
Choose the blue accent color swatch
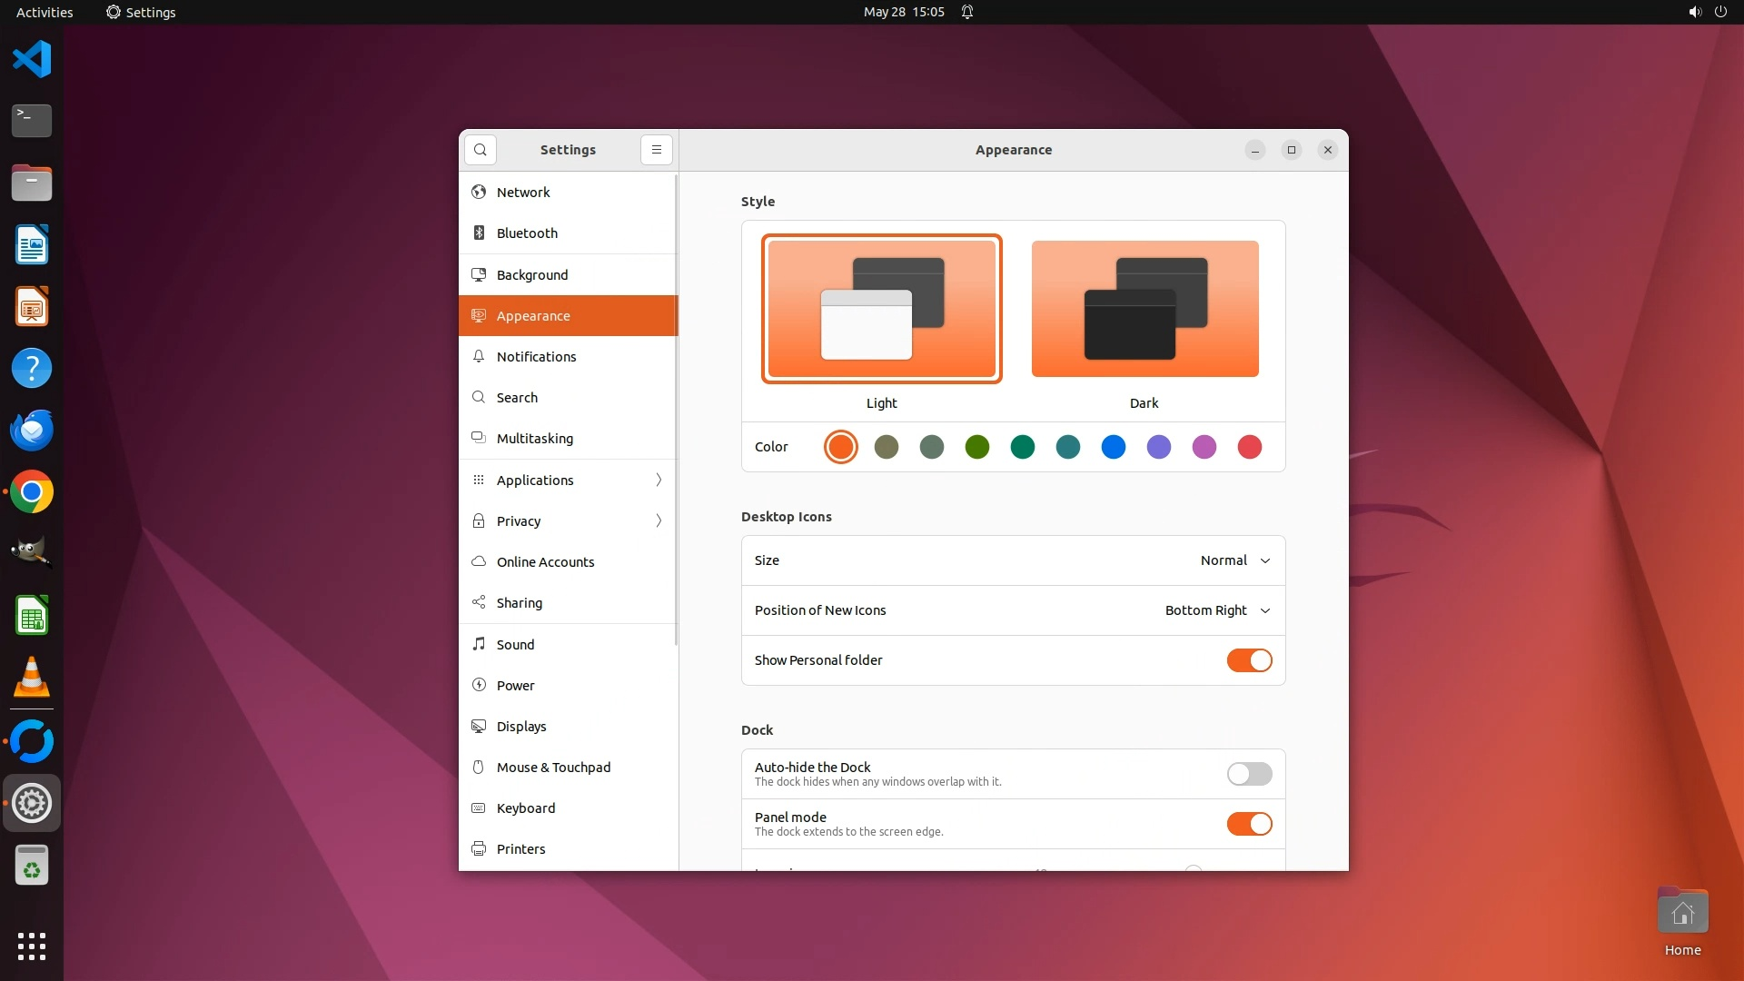pos(1113,447)
